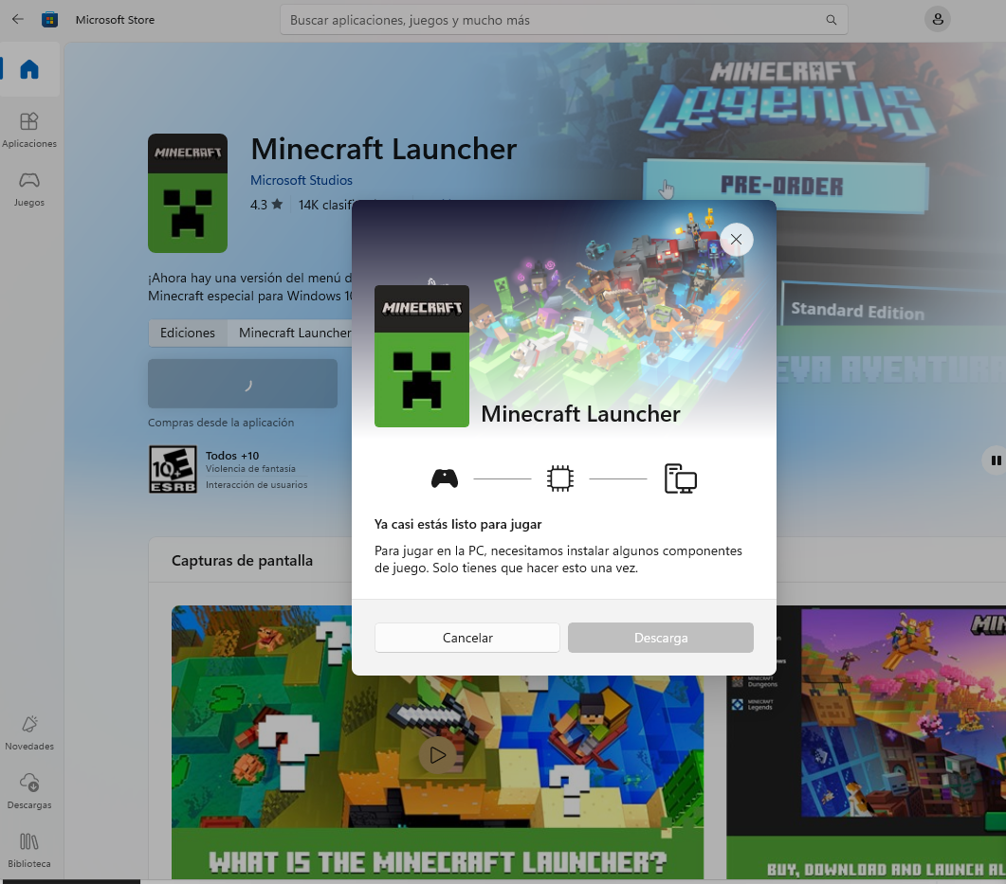Pause the hero banner slideshow
The height and width of the screenshot is (884, 1006).
point(996,460)
